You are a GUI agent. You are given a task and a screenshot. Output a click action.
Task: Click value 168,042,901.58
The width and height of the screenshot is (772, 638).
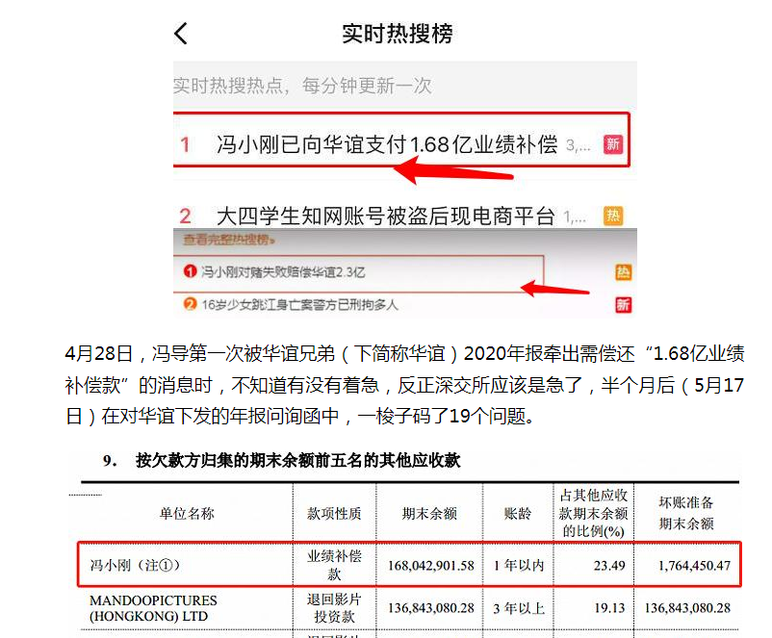click(431, 566)
